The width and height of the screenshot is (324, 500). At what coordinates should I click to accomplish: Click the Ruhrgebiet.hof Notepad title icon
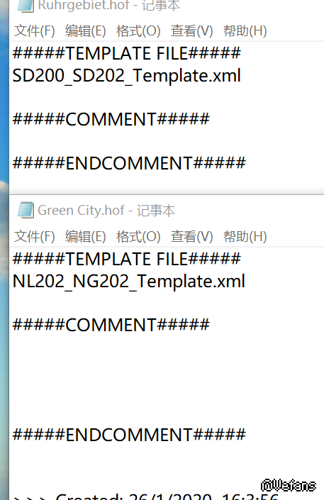point(26,6)
